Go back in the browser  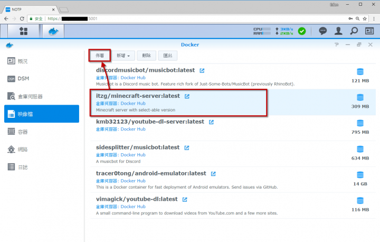tap(6, 18)
